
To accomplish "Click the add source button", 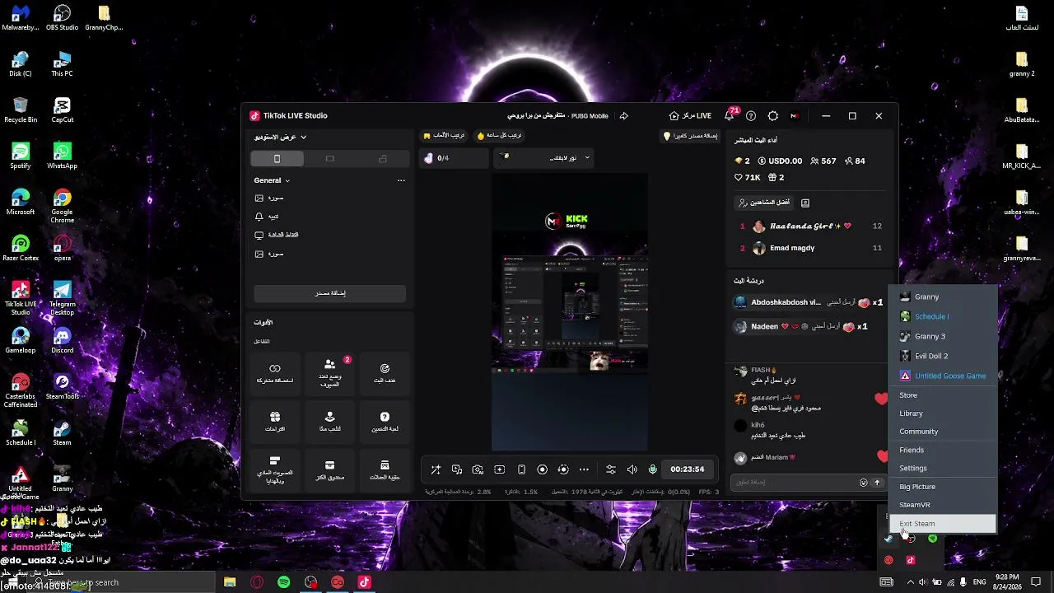I will click(x=329, y=293).
